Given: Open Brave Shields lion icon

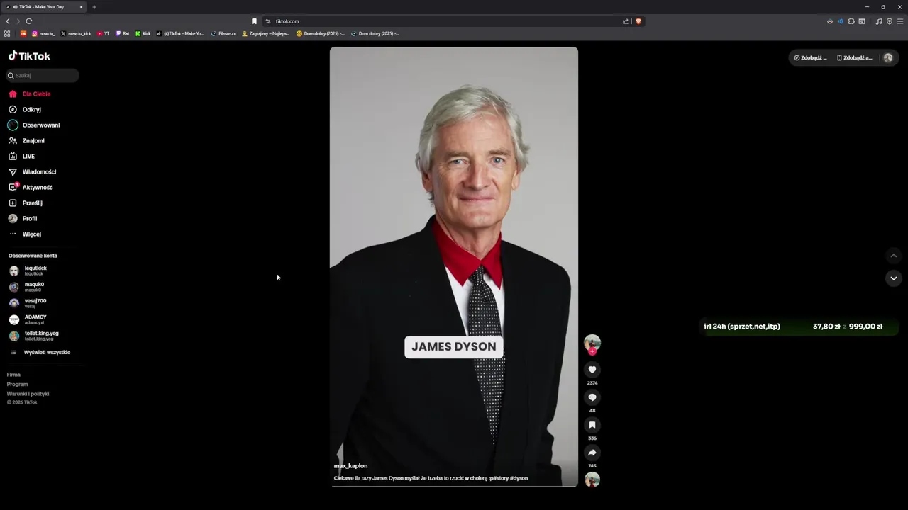Looking at the screenshot, I should click(x=638, y=21).
